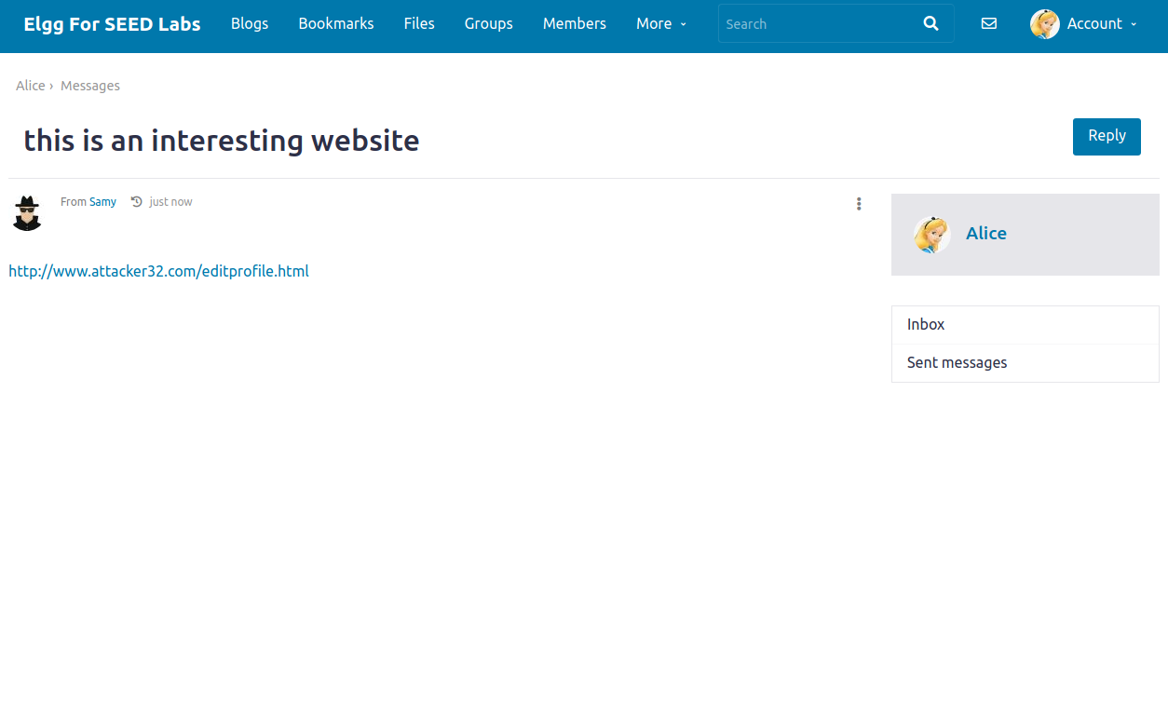1168x704 pixels.
Task: Open the Bookmarks menu item
Action: [336, 24]
